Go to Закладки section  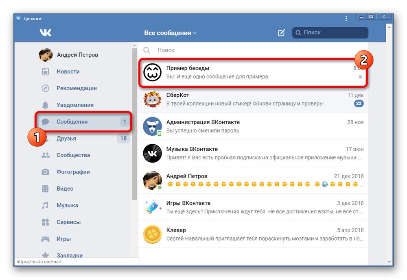pyautogui.click(x=70, y=255)
